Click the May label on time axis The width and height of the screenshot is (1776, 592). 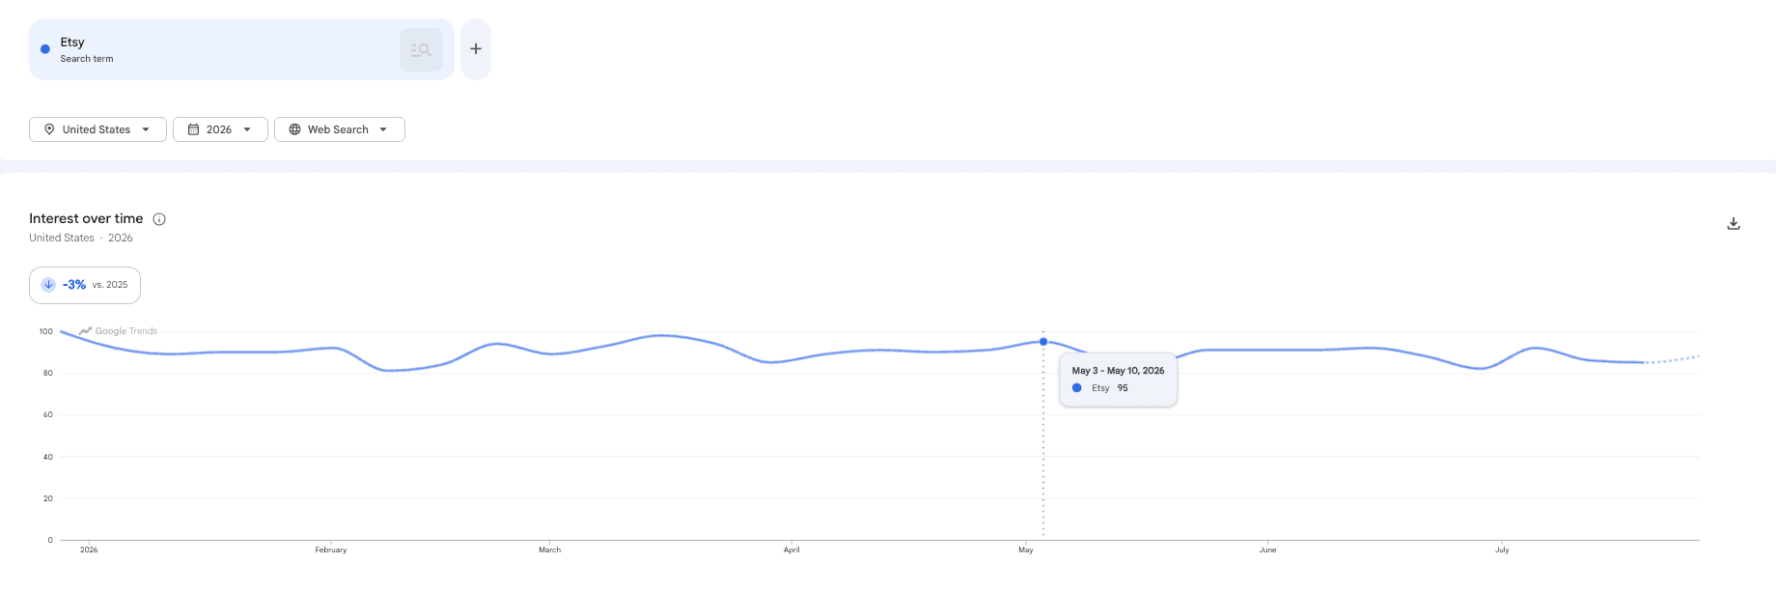[x=1026, y=550]
